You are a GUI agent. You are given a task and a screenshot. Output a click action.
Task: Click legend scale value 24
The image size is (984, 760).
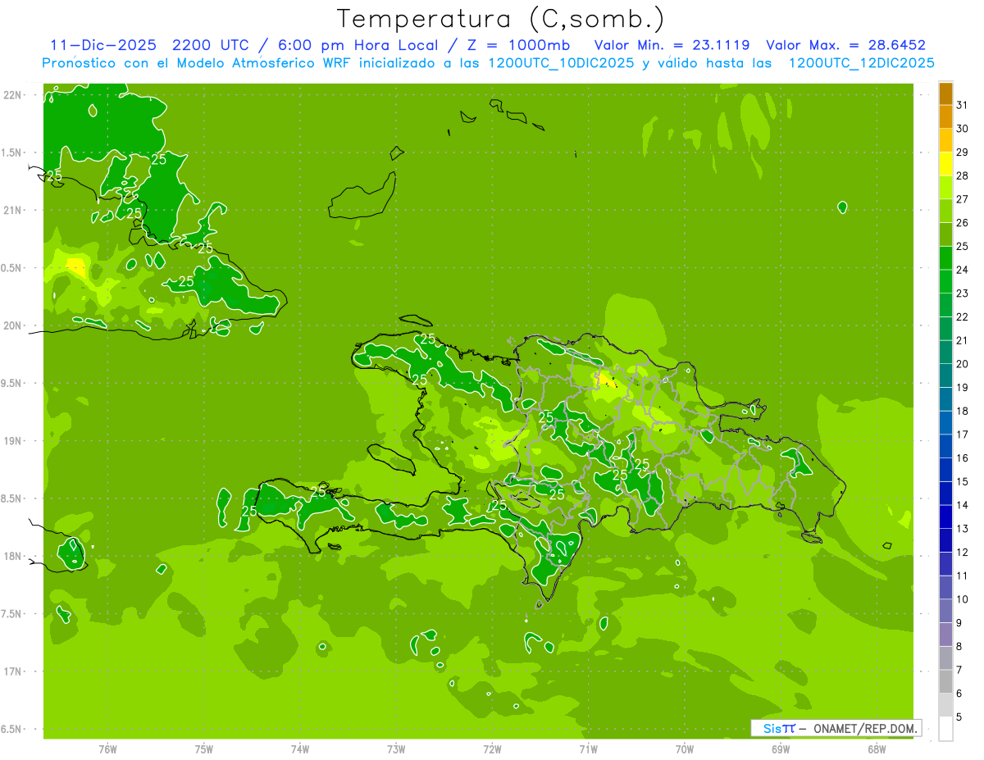coord(962,270)
